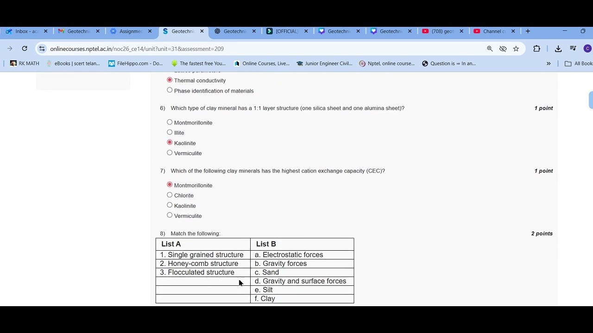Click the address bar URL

point(137,49)
